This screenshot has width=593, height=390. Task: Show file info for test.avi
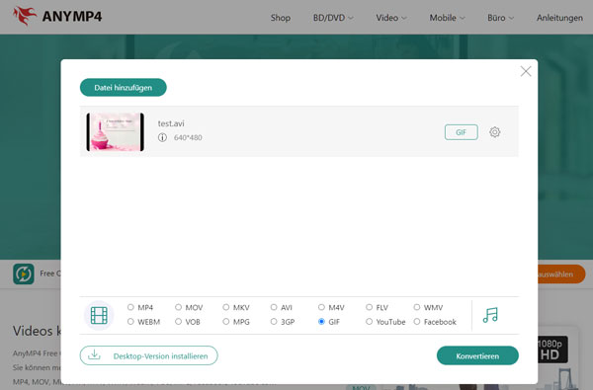coord(162,137)
